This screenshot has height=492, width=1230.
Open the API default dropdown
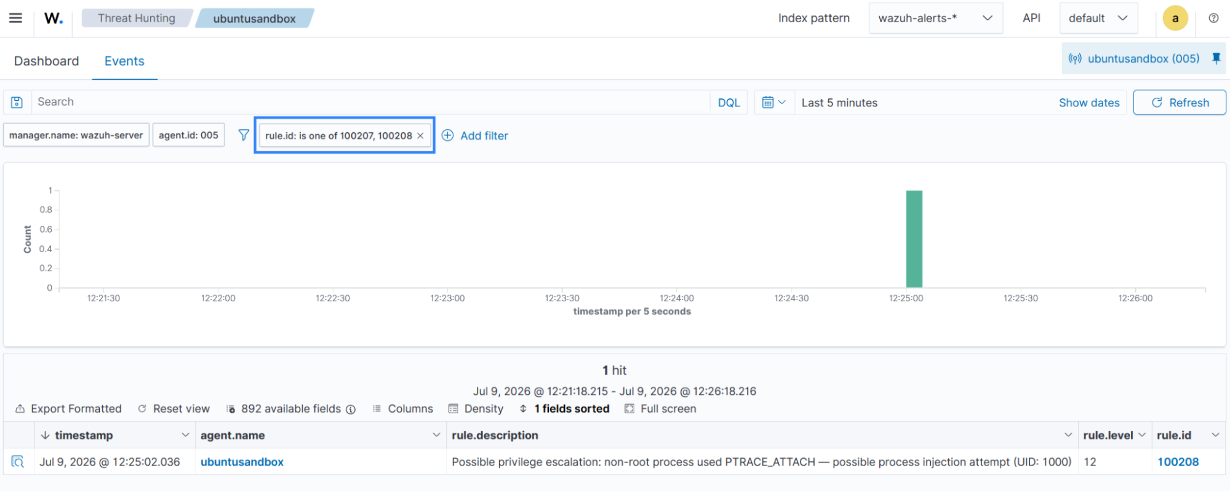[1098, 18]
